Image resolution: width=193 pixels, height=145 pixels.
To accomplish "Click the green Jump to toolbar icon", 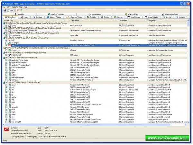I will click(x=22, y=11).
